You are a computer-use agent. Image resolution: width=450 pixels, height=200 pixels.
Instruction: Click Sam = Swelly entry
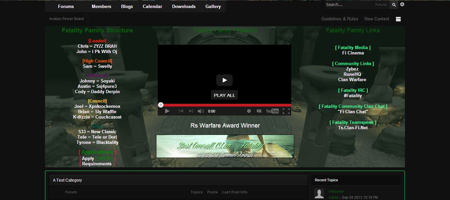coord(97,66)
